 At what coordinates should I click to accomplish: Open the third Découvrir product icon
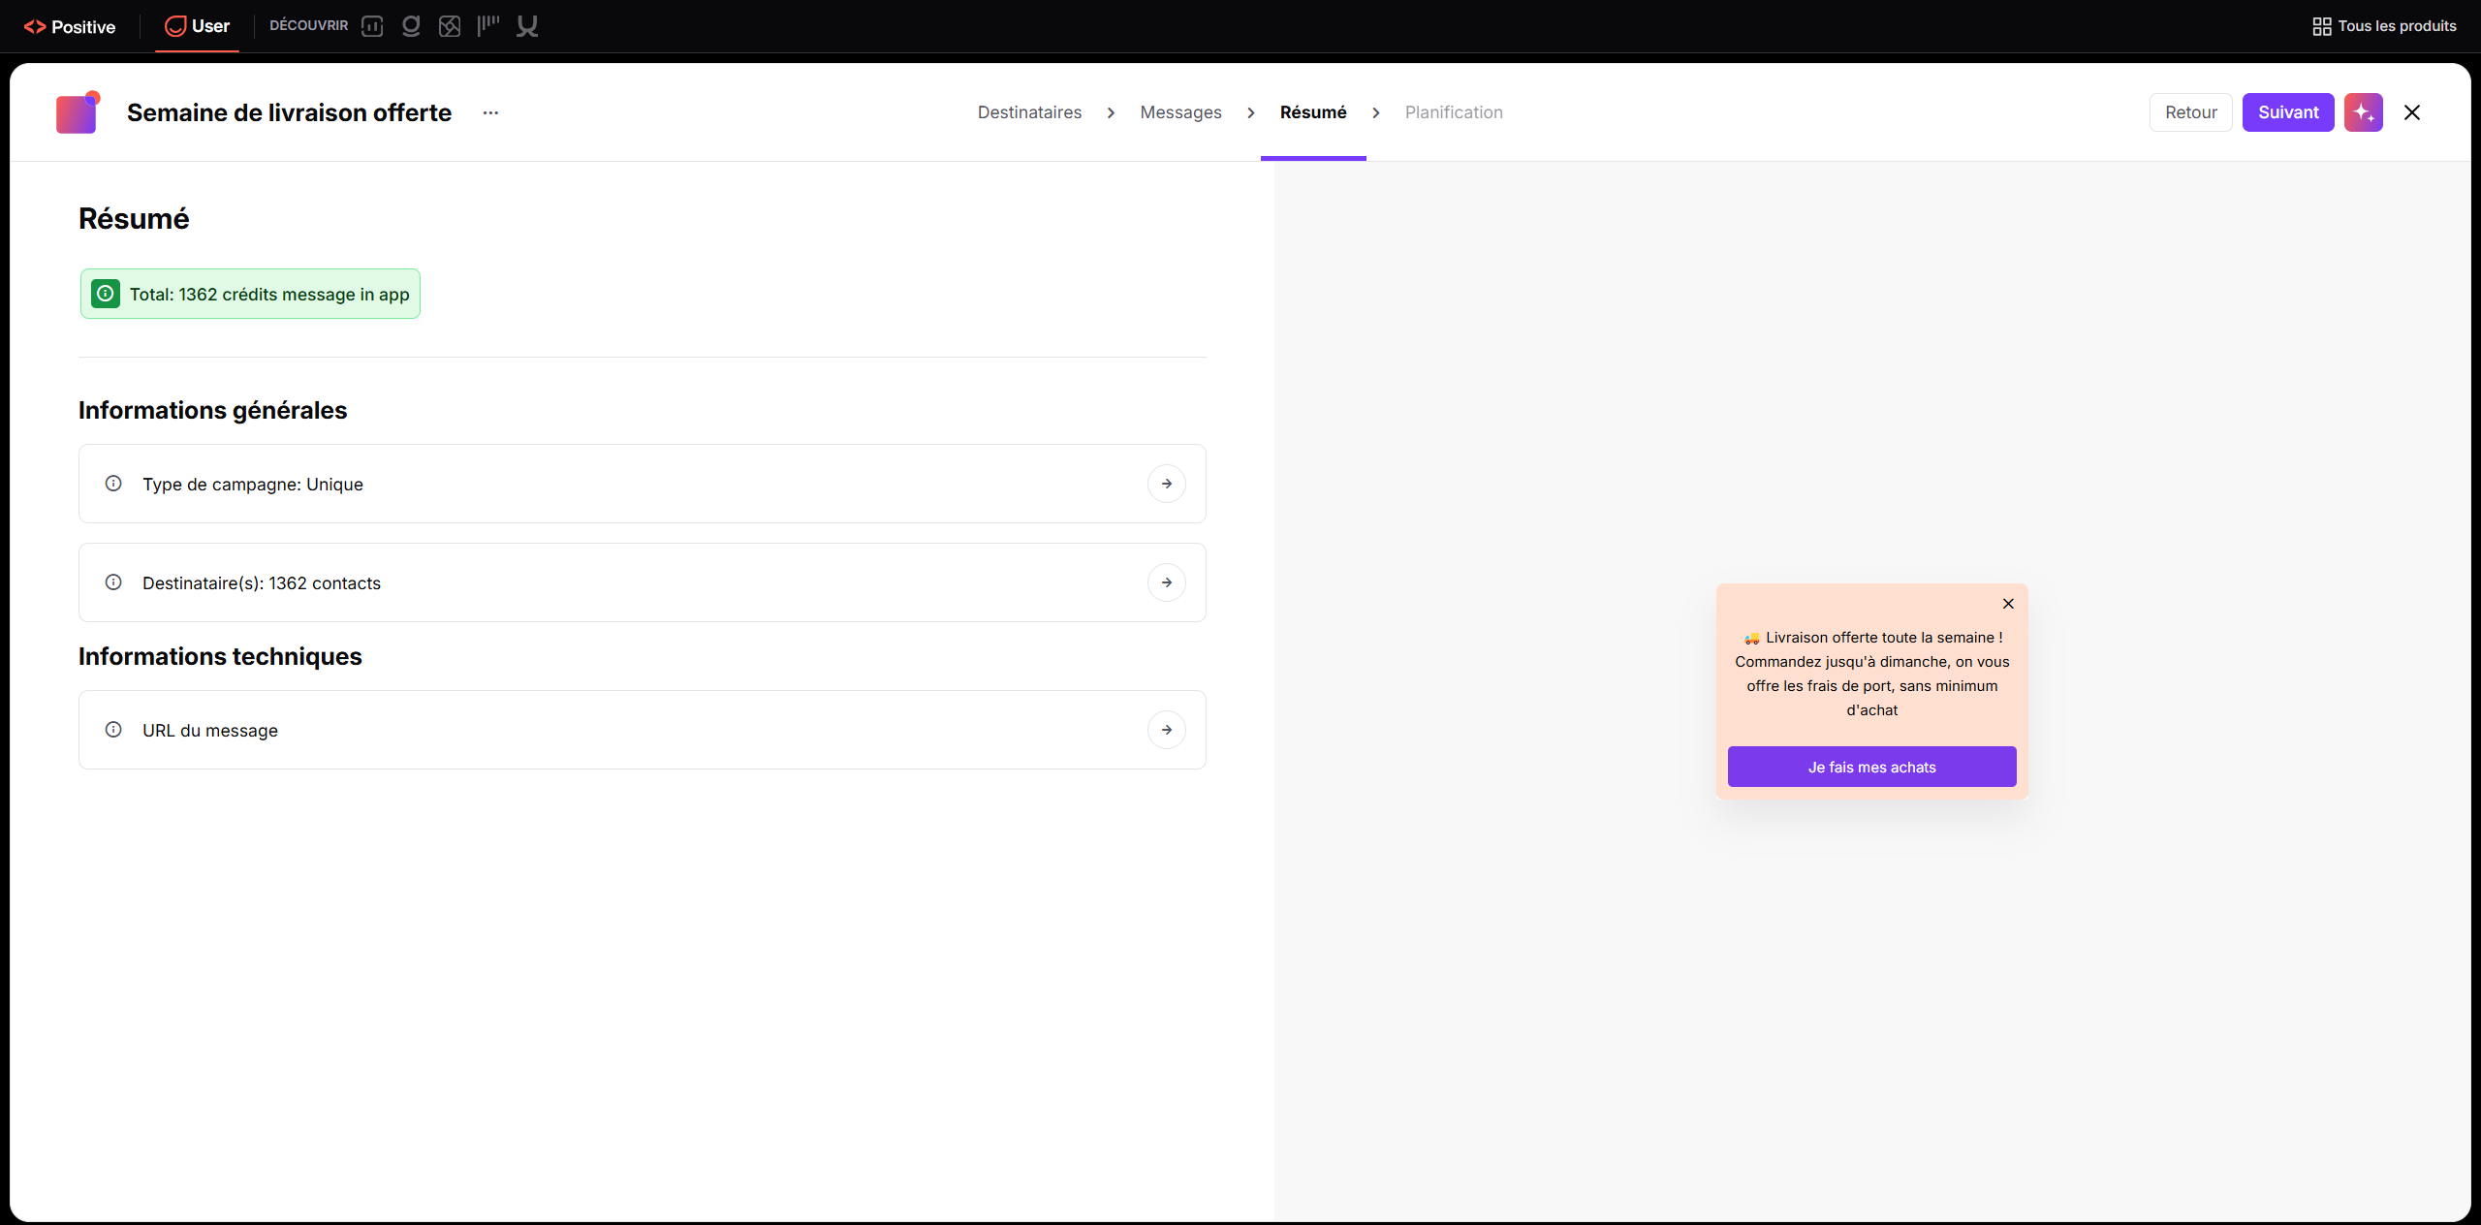pyautogui.click(x=450, y=26)
